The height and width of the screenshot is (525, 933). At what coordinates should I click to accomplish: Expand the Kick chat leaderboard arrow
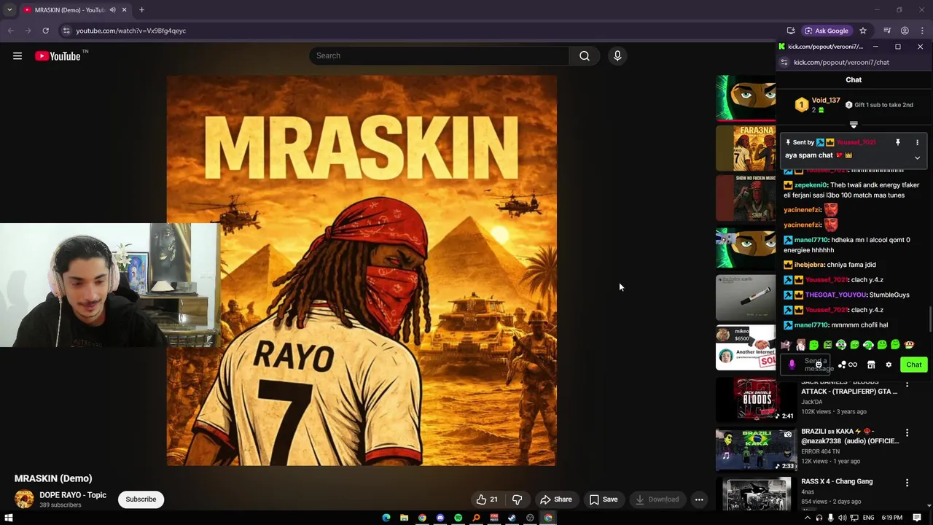[x=854, y=125]
